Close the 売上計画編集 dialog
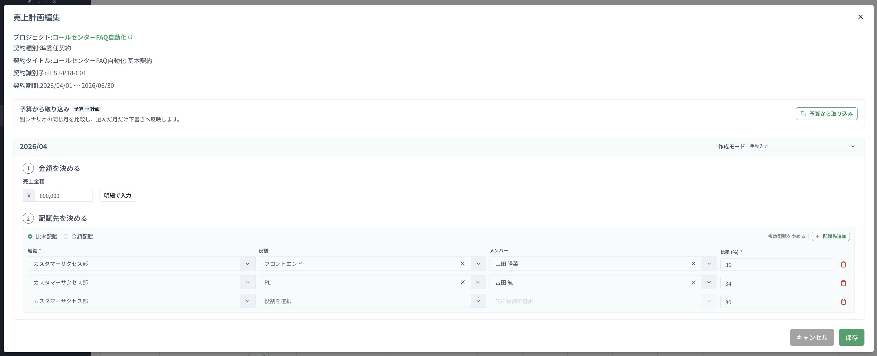Viewport: 877px width, 356px height. point(860,17)
